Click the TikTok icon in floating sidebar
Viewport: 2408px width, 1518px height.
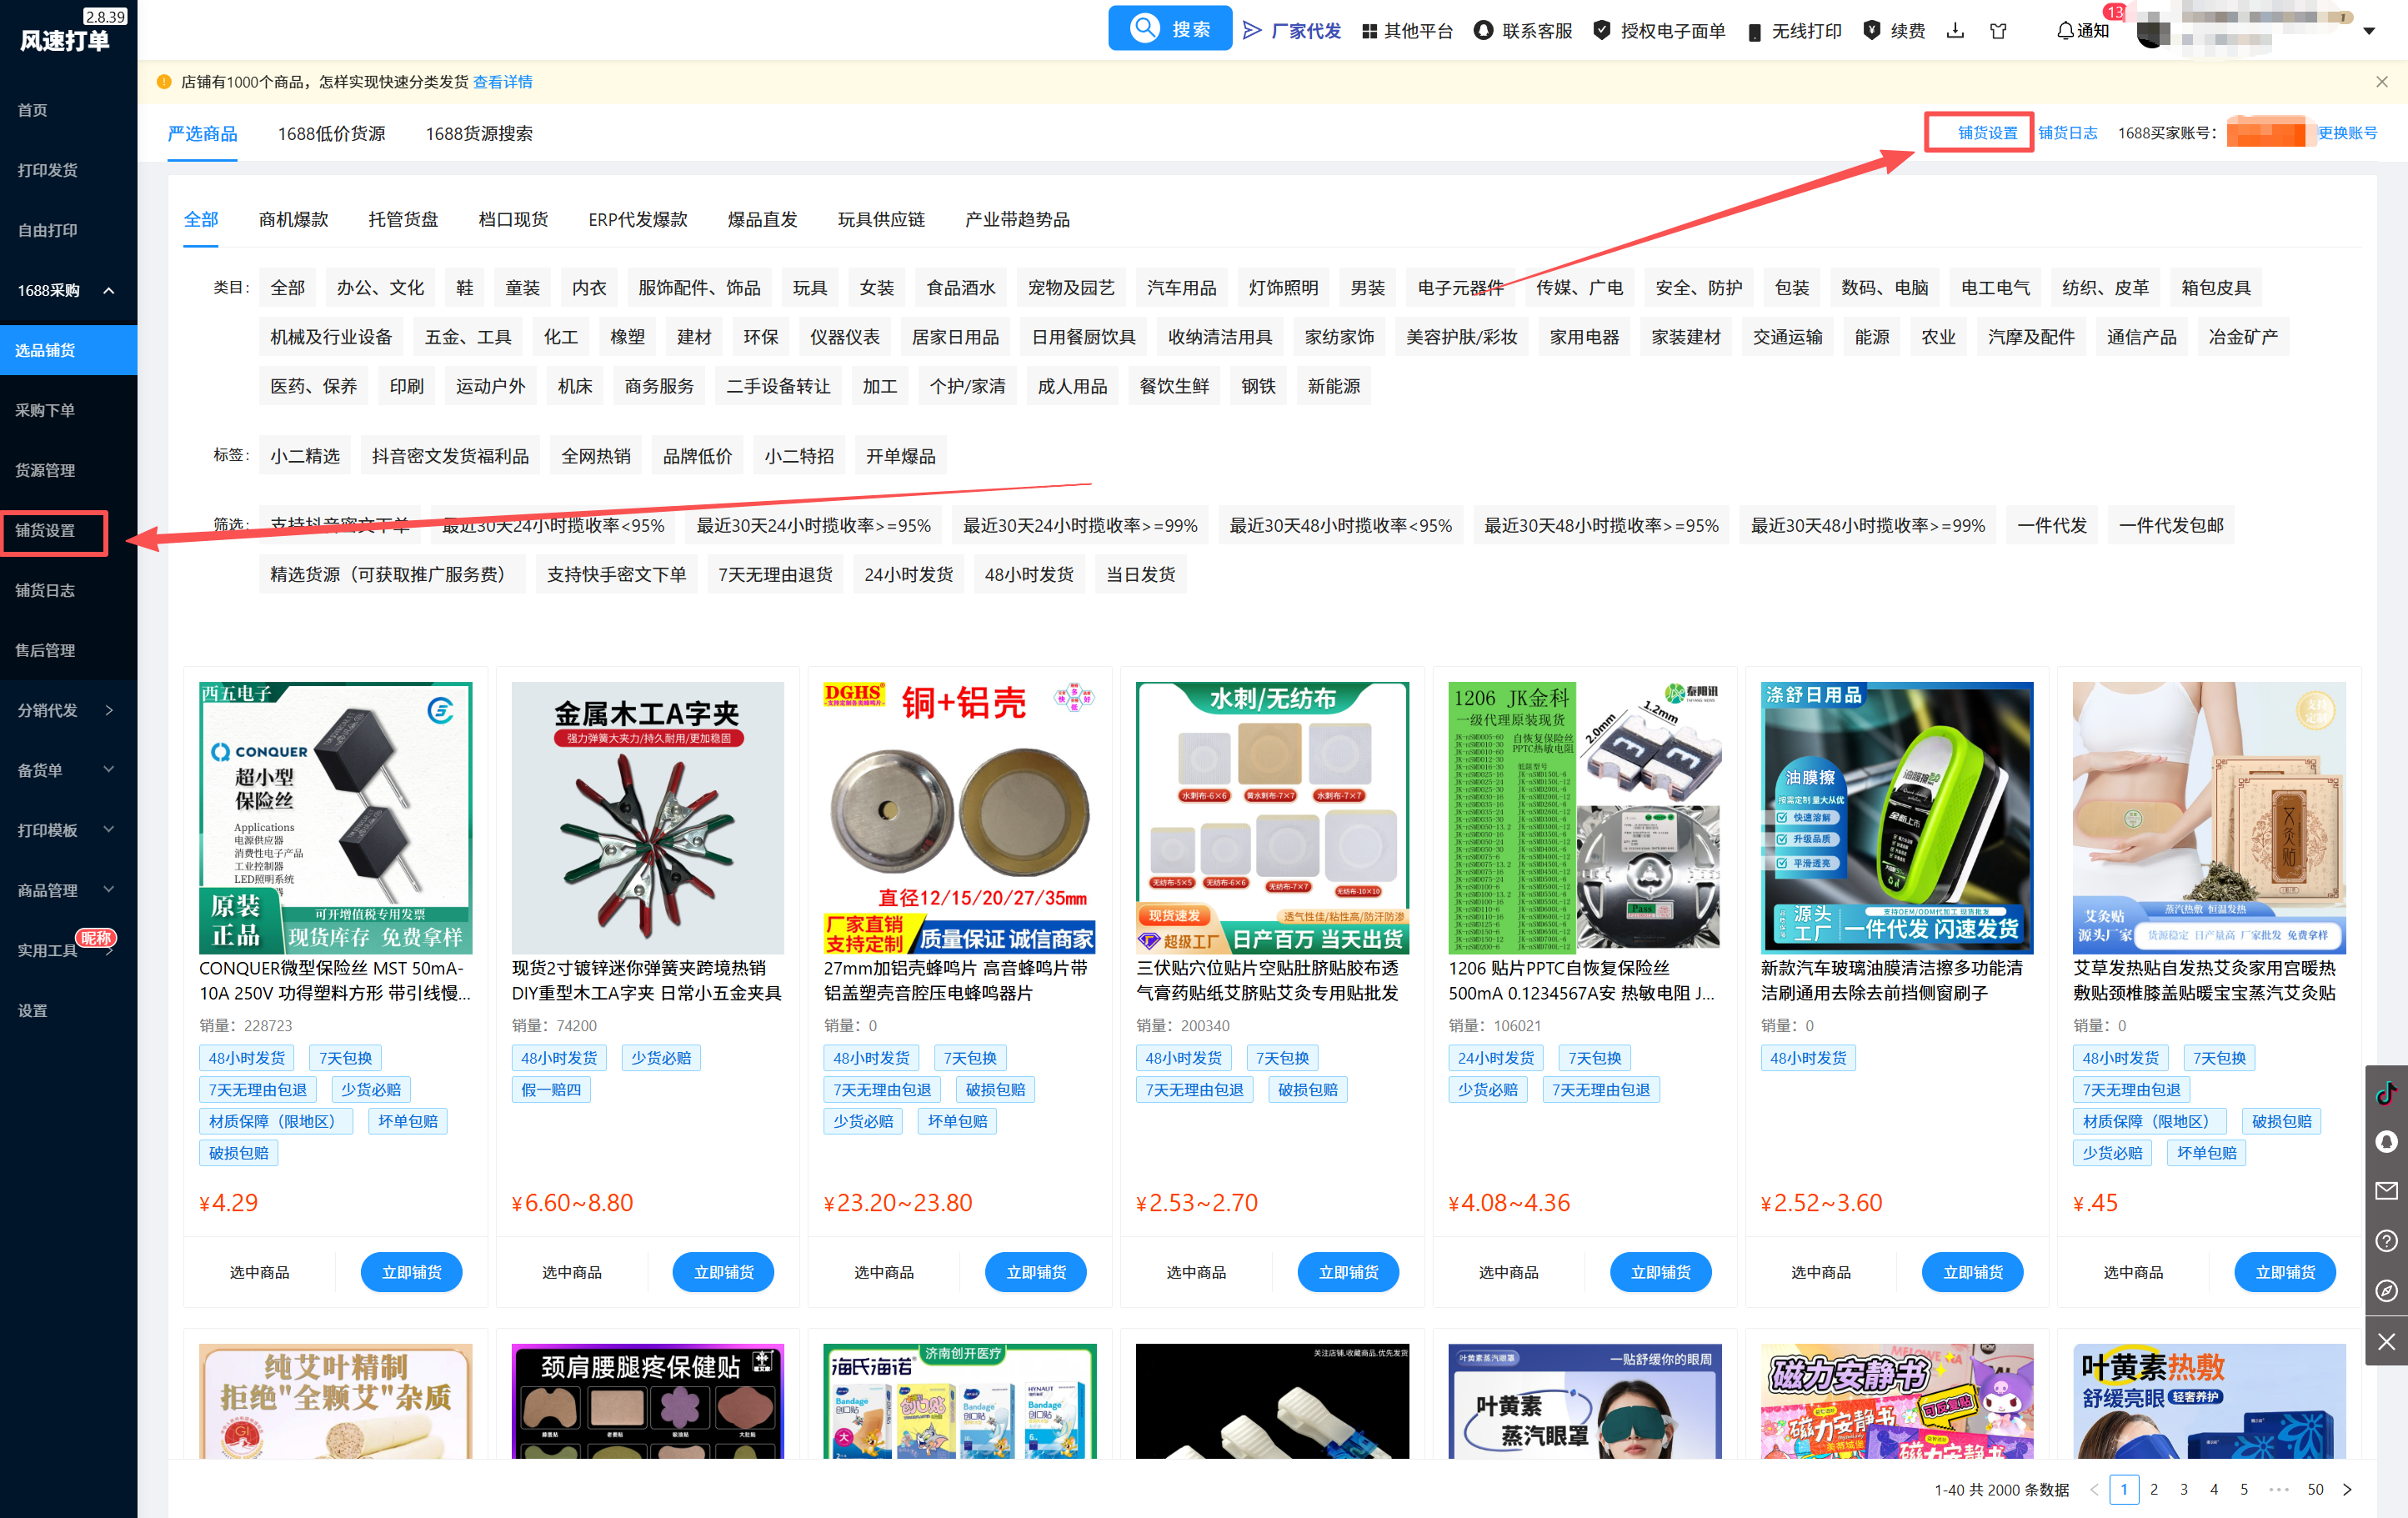click(x=2386, y=1092)
